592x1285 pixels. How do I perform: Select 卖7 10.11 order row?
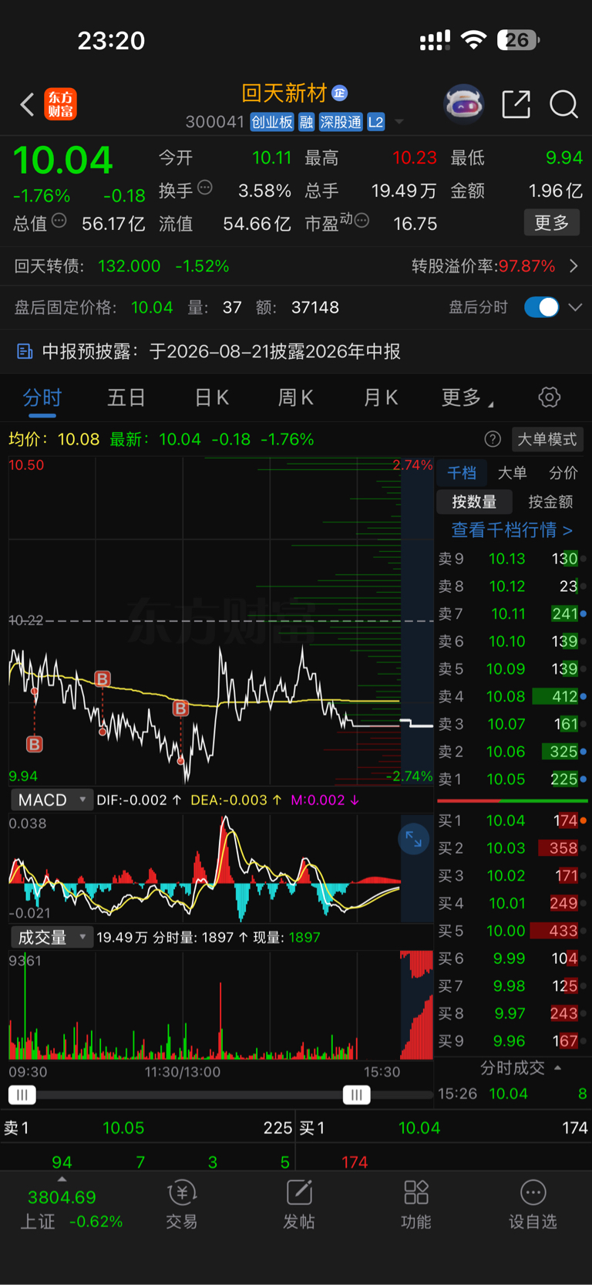(513, 614)
